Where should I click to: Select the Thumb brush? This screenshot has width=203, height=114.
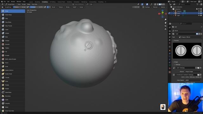(13, 78)
